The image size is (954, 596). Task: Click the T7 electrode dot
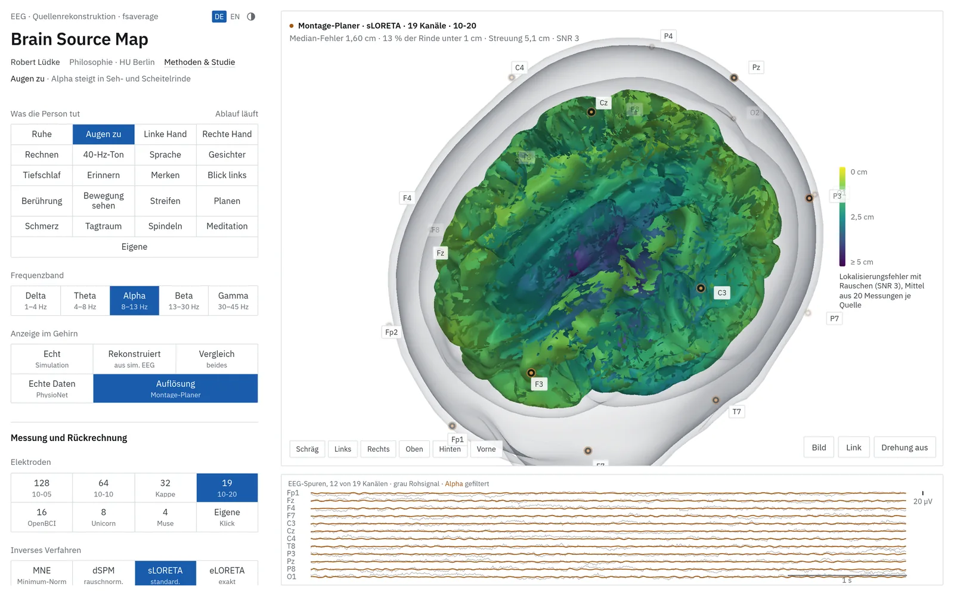pos(716,400)
